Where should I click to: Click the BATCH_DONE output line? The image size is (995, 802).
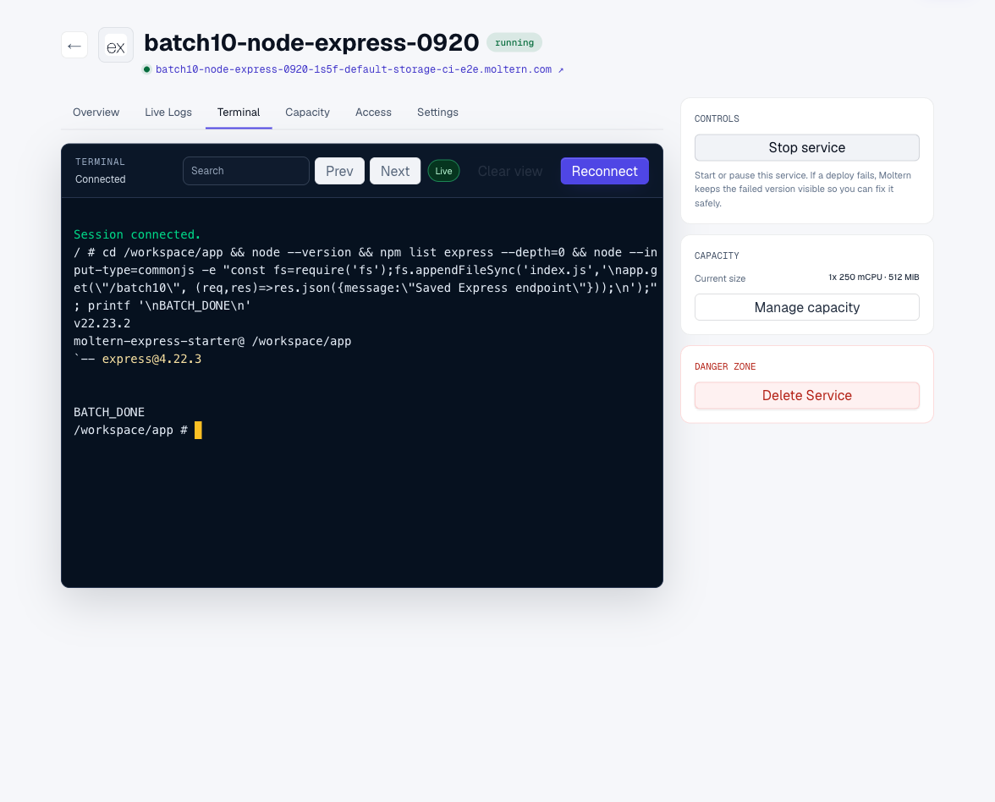[109, 413]
